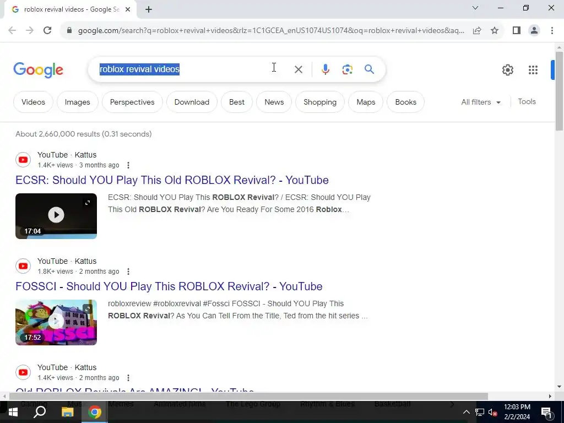The width and height of the screenshot is (564, 423).
Task: Click the browser forward arrow
Action: click(30, 31)
